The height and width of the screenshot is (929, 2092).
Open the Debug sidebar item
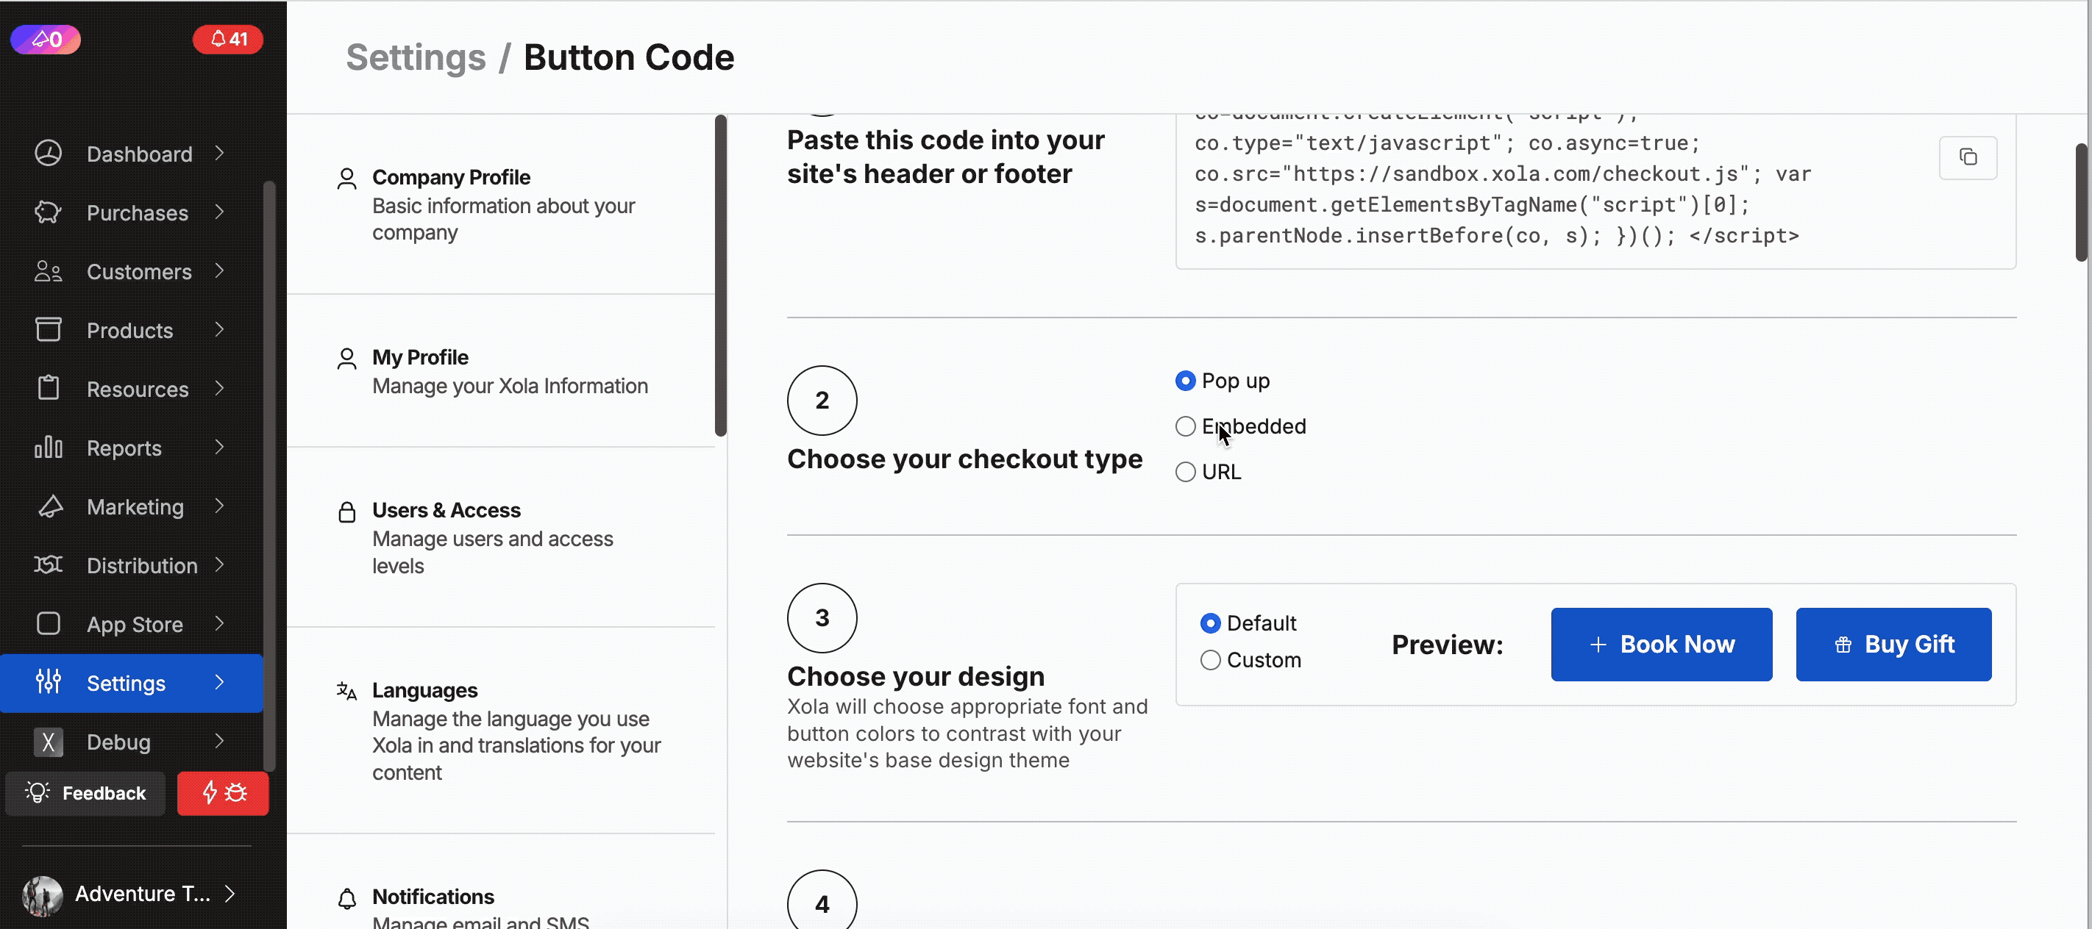[132, 742]
